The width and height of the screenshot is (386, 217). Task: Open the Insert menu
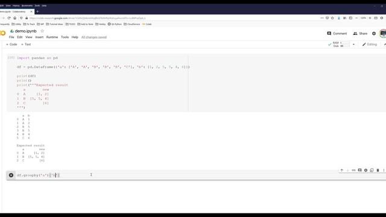(39, 37)
